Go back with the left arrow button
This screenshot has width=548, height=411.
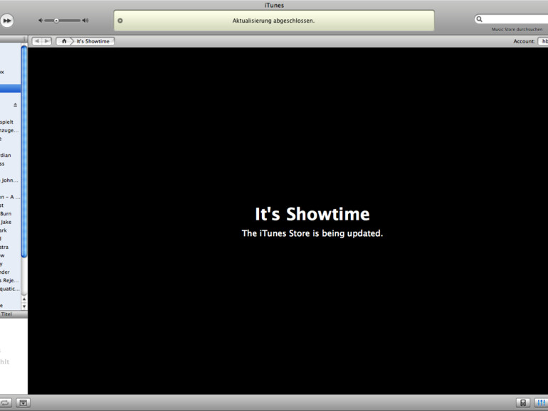click(37, 41)
